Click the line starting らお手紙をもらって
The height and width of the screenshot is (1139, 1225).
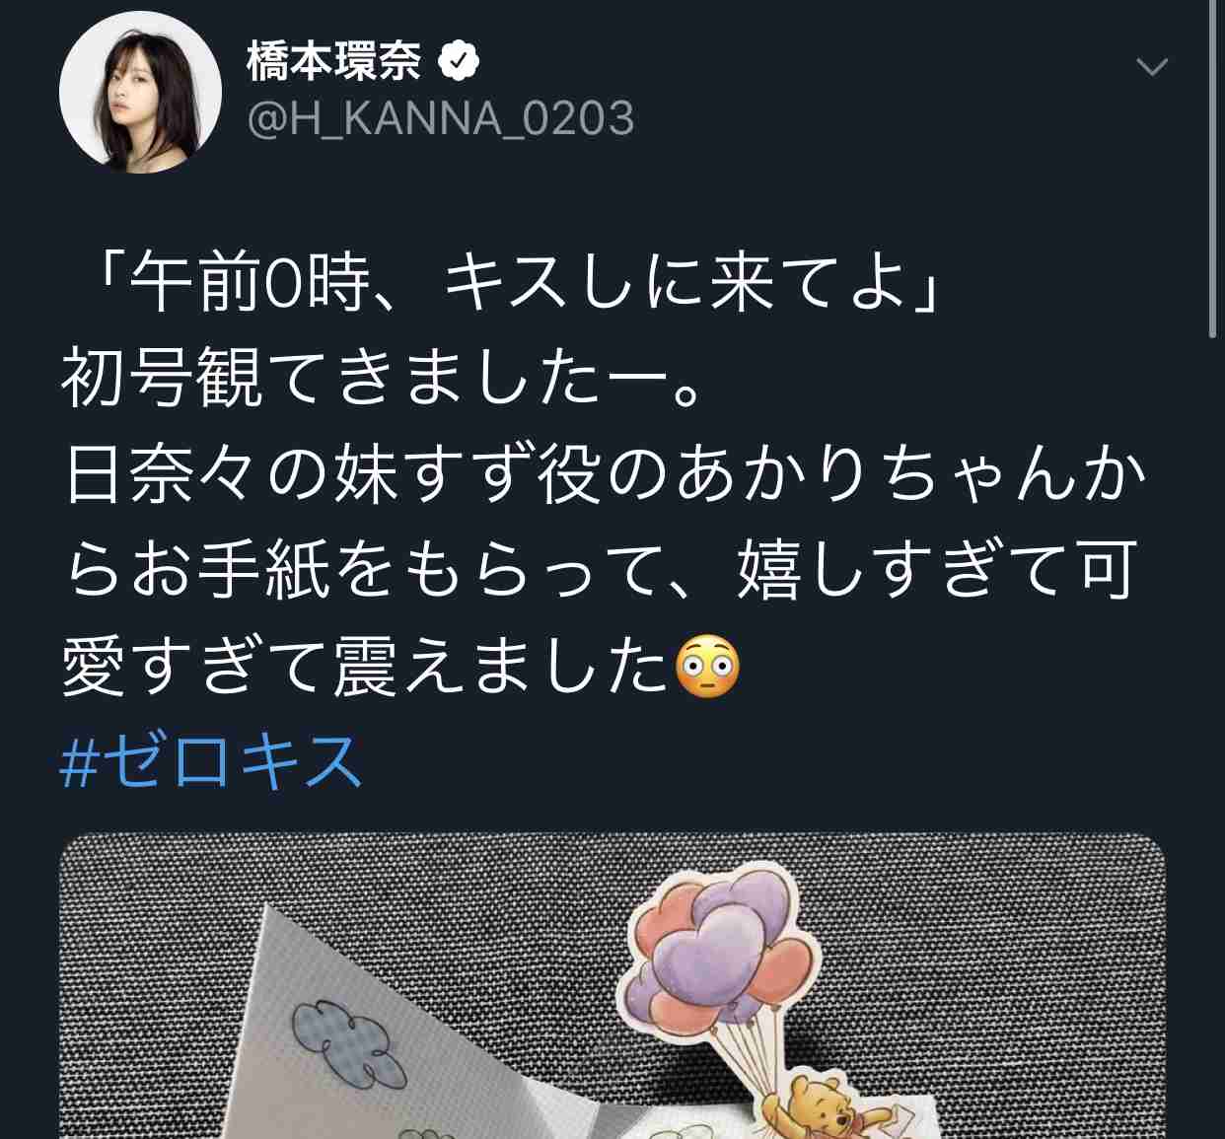(x=602, y=572)
